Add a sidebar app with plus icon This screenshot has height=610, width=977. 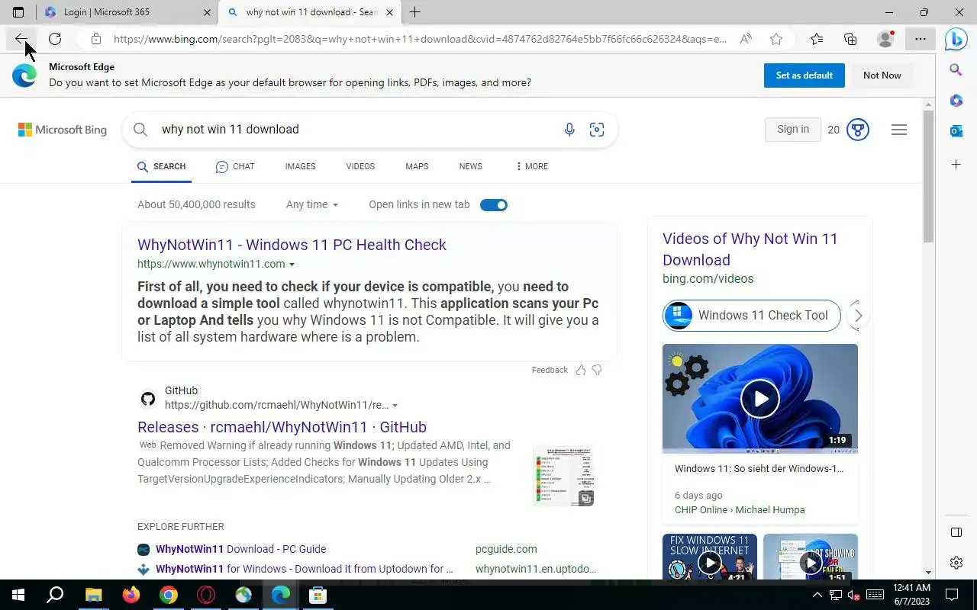(956, 165)
